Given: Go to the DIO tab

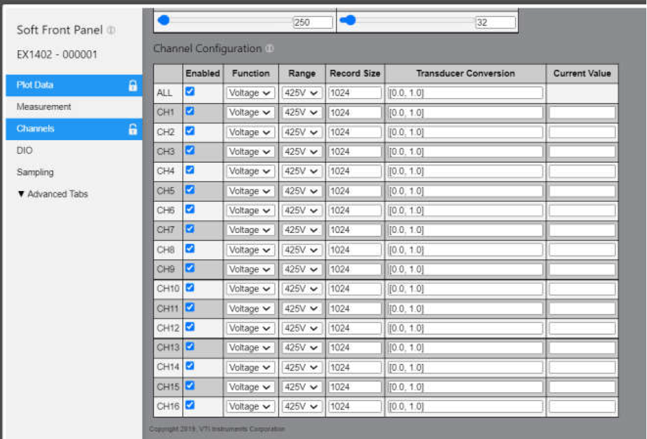Looking at the screenshot, I should [x=24, y=150].
